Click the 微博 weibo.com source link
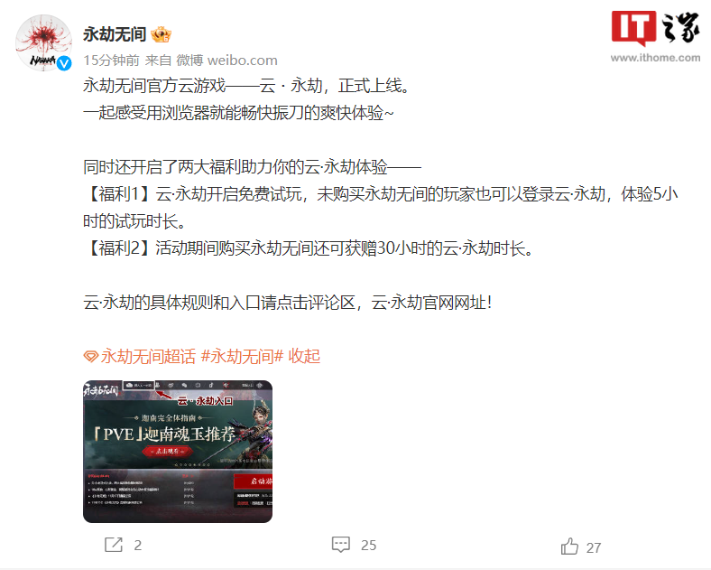Screen dimensions: 711x570 coord(226,61)
